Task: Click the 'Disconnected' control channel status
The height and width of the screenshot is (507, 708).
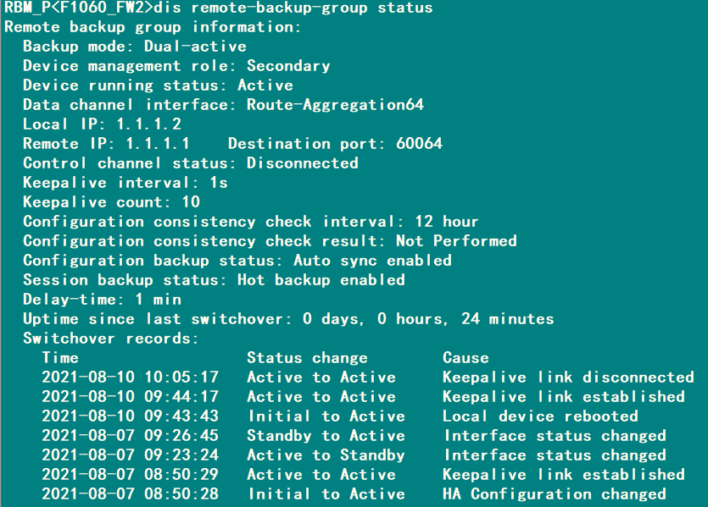Action: (x=302, y=163)
